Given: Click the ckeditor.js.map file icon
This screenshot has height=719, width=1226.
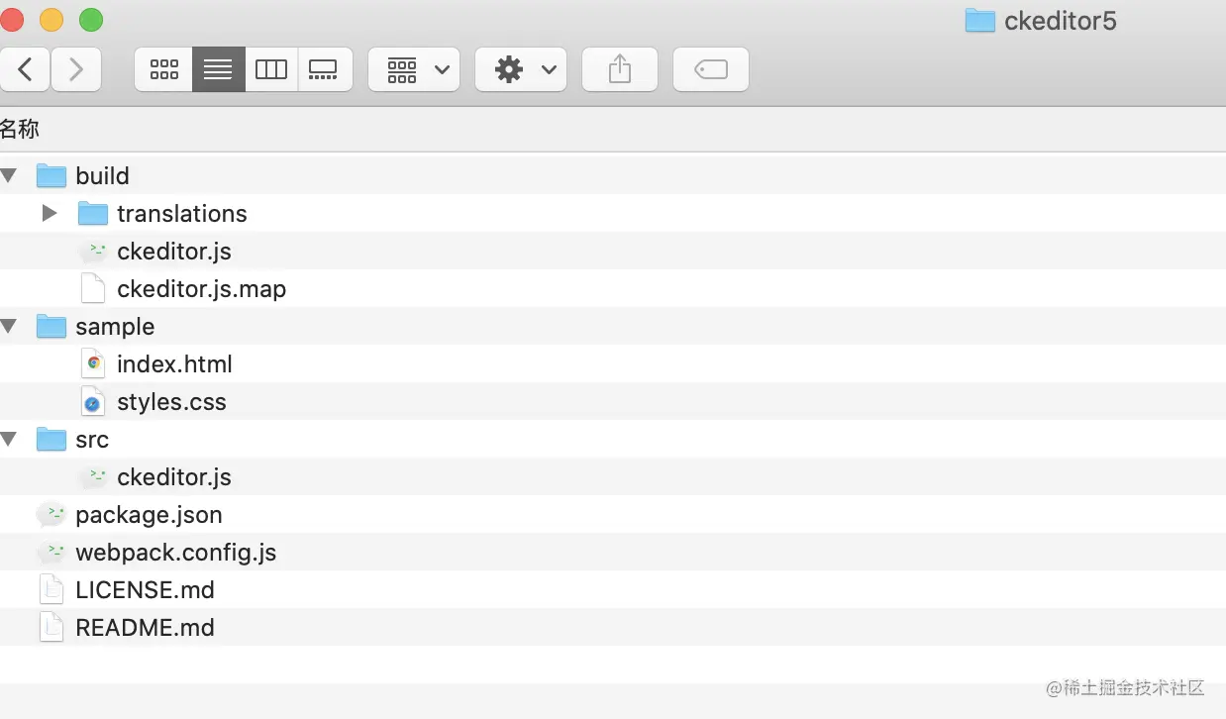Looking at the screenshot, I should [93, 288].
